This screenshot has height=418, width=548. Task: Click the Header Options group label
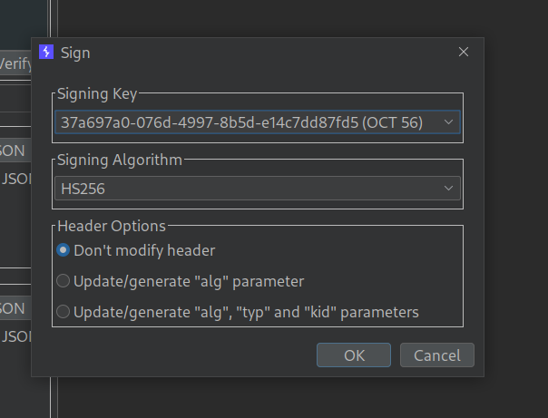point(112,226)
